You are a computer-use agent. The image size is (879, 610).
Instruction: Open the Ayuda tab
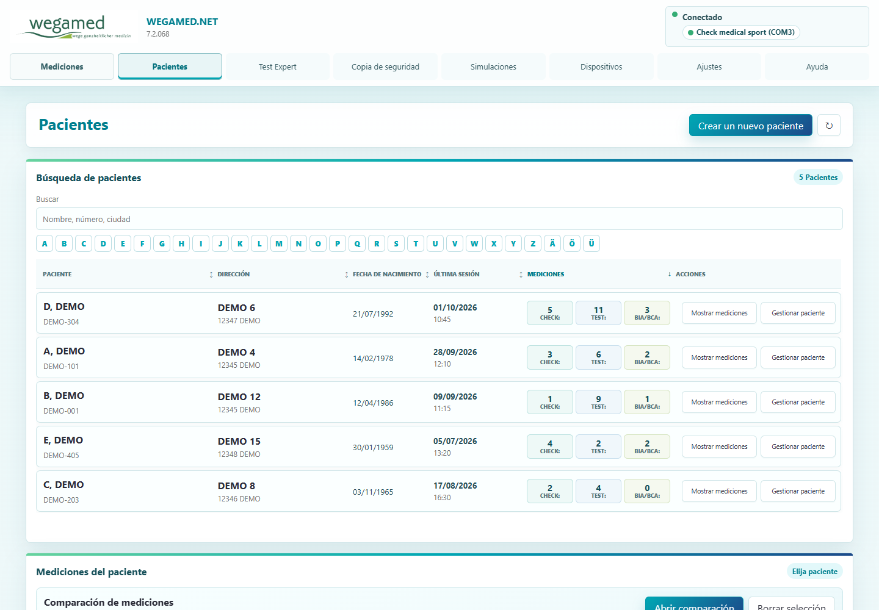point(817,66)
